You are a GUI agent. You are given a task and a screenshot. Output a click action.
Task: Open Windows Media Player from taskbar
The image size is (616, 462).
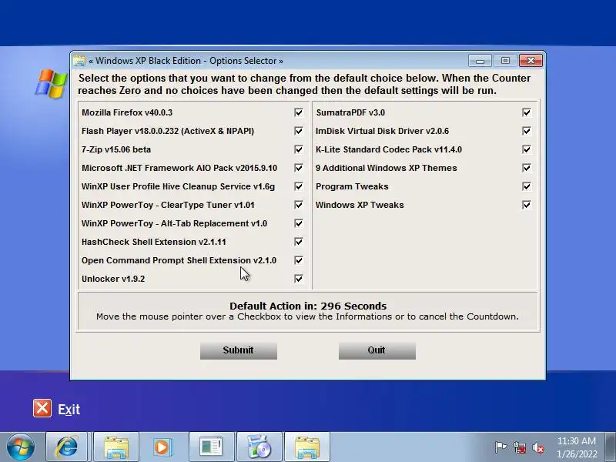pos(162,447)
